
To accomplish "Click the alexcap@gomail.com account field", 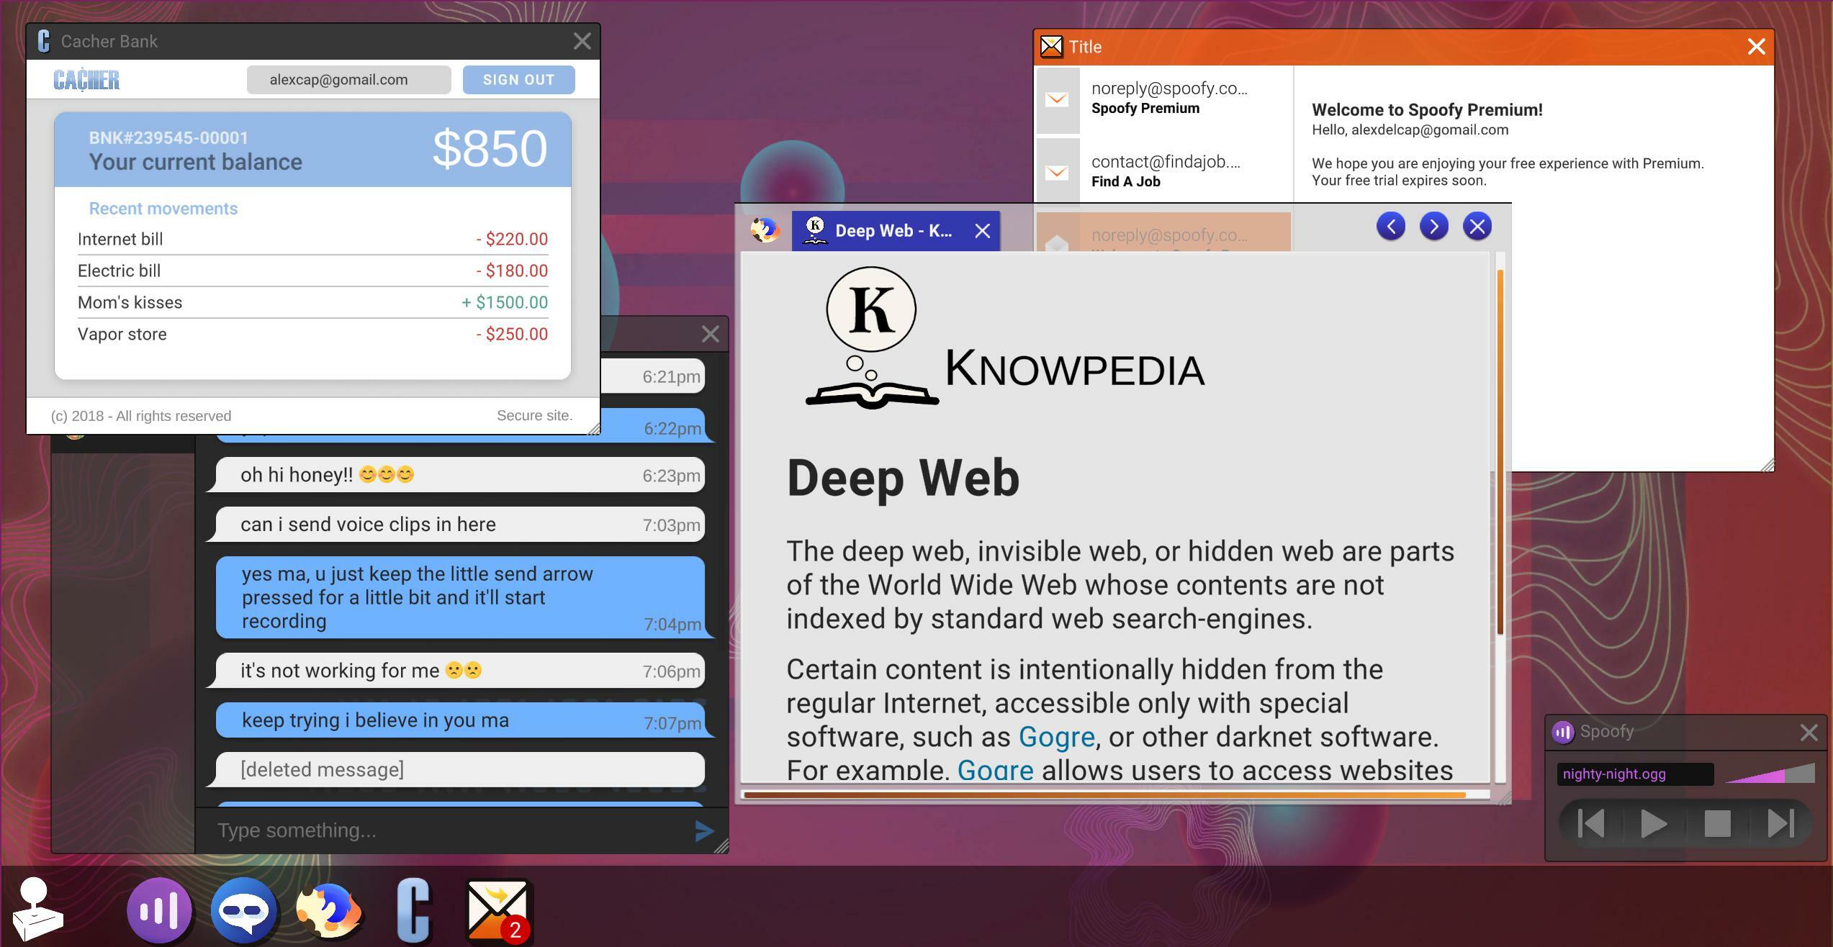I will coord(349,80).
